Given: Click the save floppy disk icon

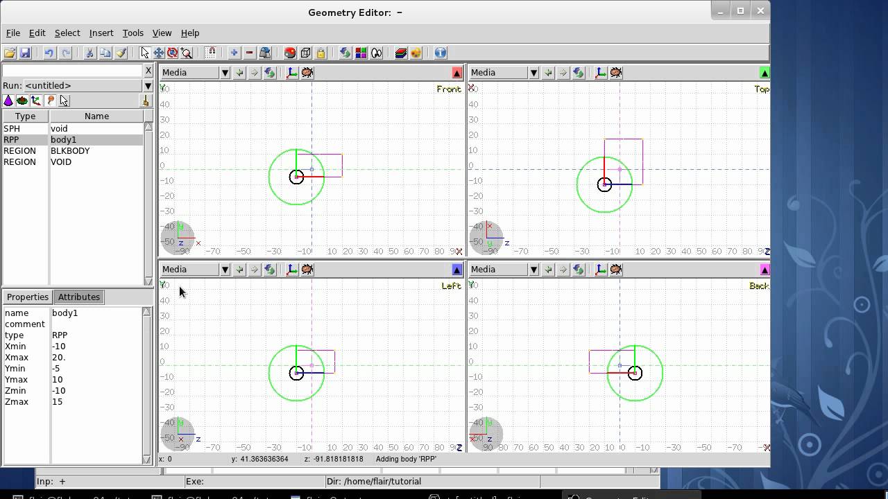Looking at the screenshot, I should tap(25, 53).
